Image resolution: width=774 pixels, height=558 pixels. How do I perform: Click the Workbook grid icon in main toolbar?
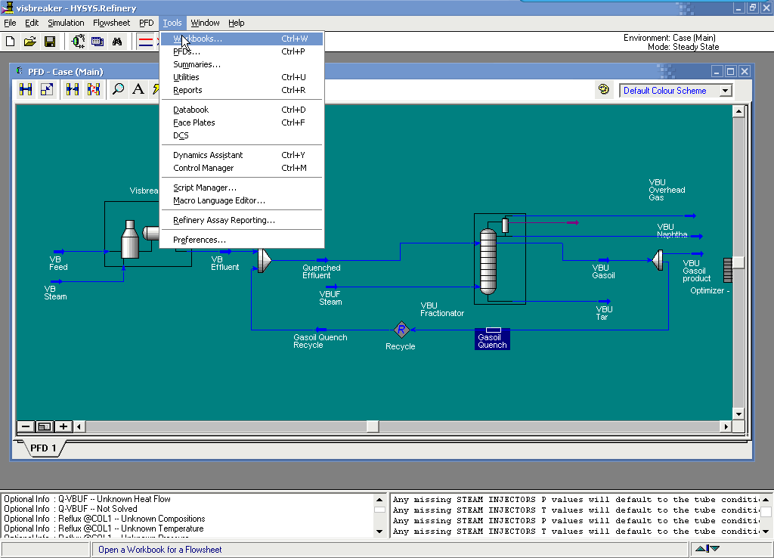[98, 42]
